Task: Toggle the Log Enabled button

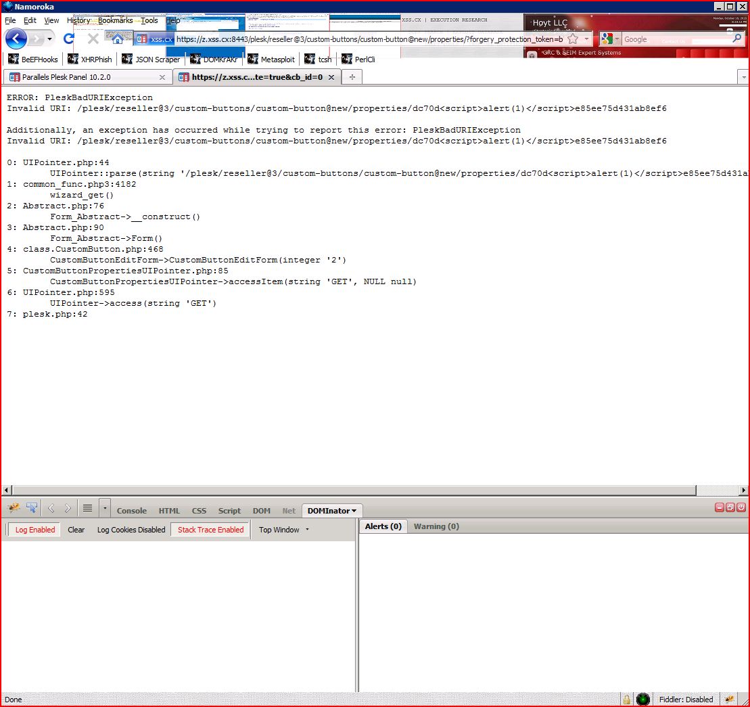Action: [35, 530]
